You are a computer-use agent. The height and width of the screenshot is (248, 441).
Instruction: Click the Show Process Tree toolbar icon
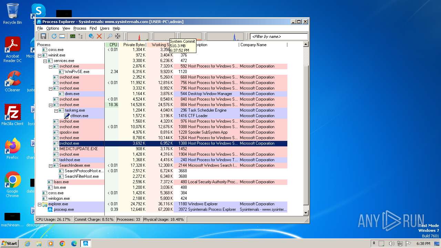(x=81, y=36)
